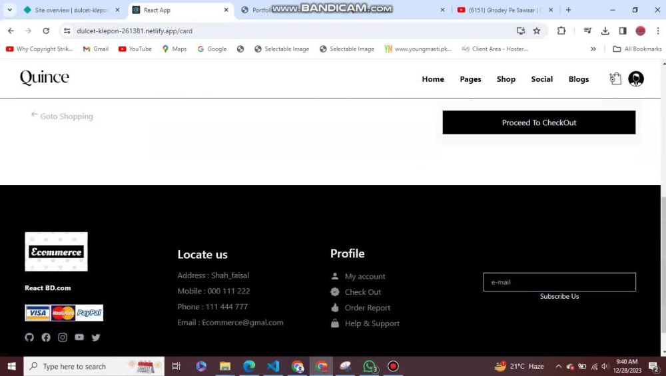Open the Order Report link
This screenshot has height=376, width=666.
coord(368,307)
